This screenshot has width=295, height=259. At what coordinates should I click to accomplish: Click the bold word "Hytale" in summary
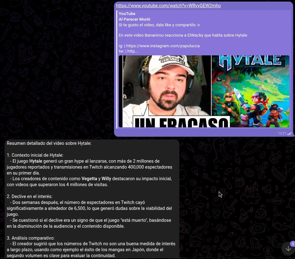[36, 161]
